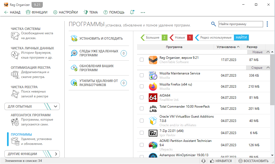Tick the AIDA64 checkbox
Screen dimensions: 275x164
pos(142,97)
